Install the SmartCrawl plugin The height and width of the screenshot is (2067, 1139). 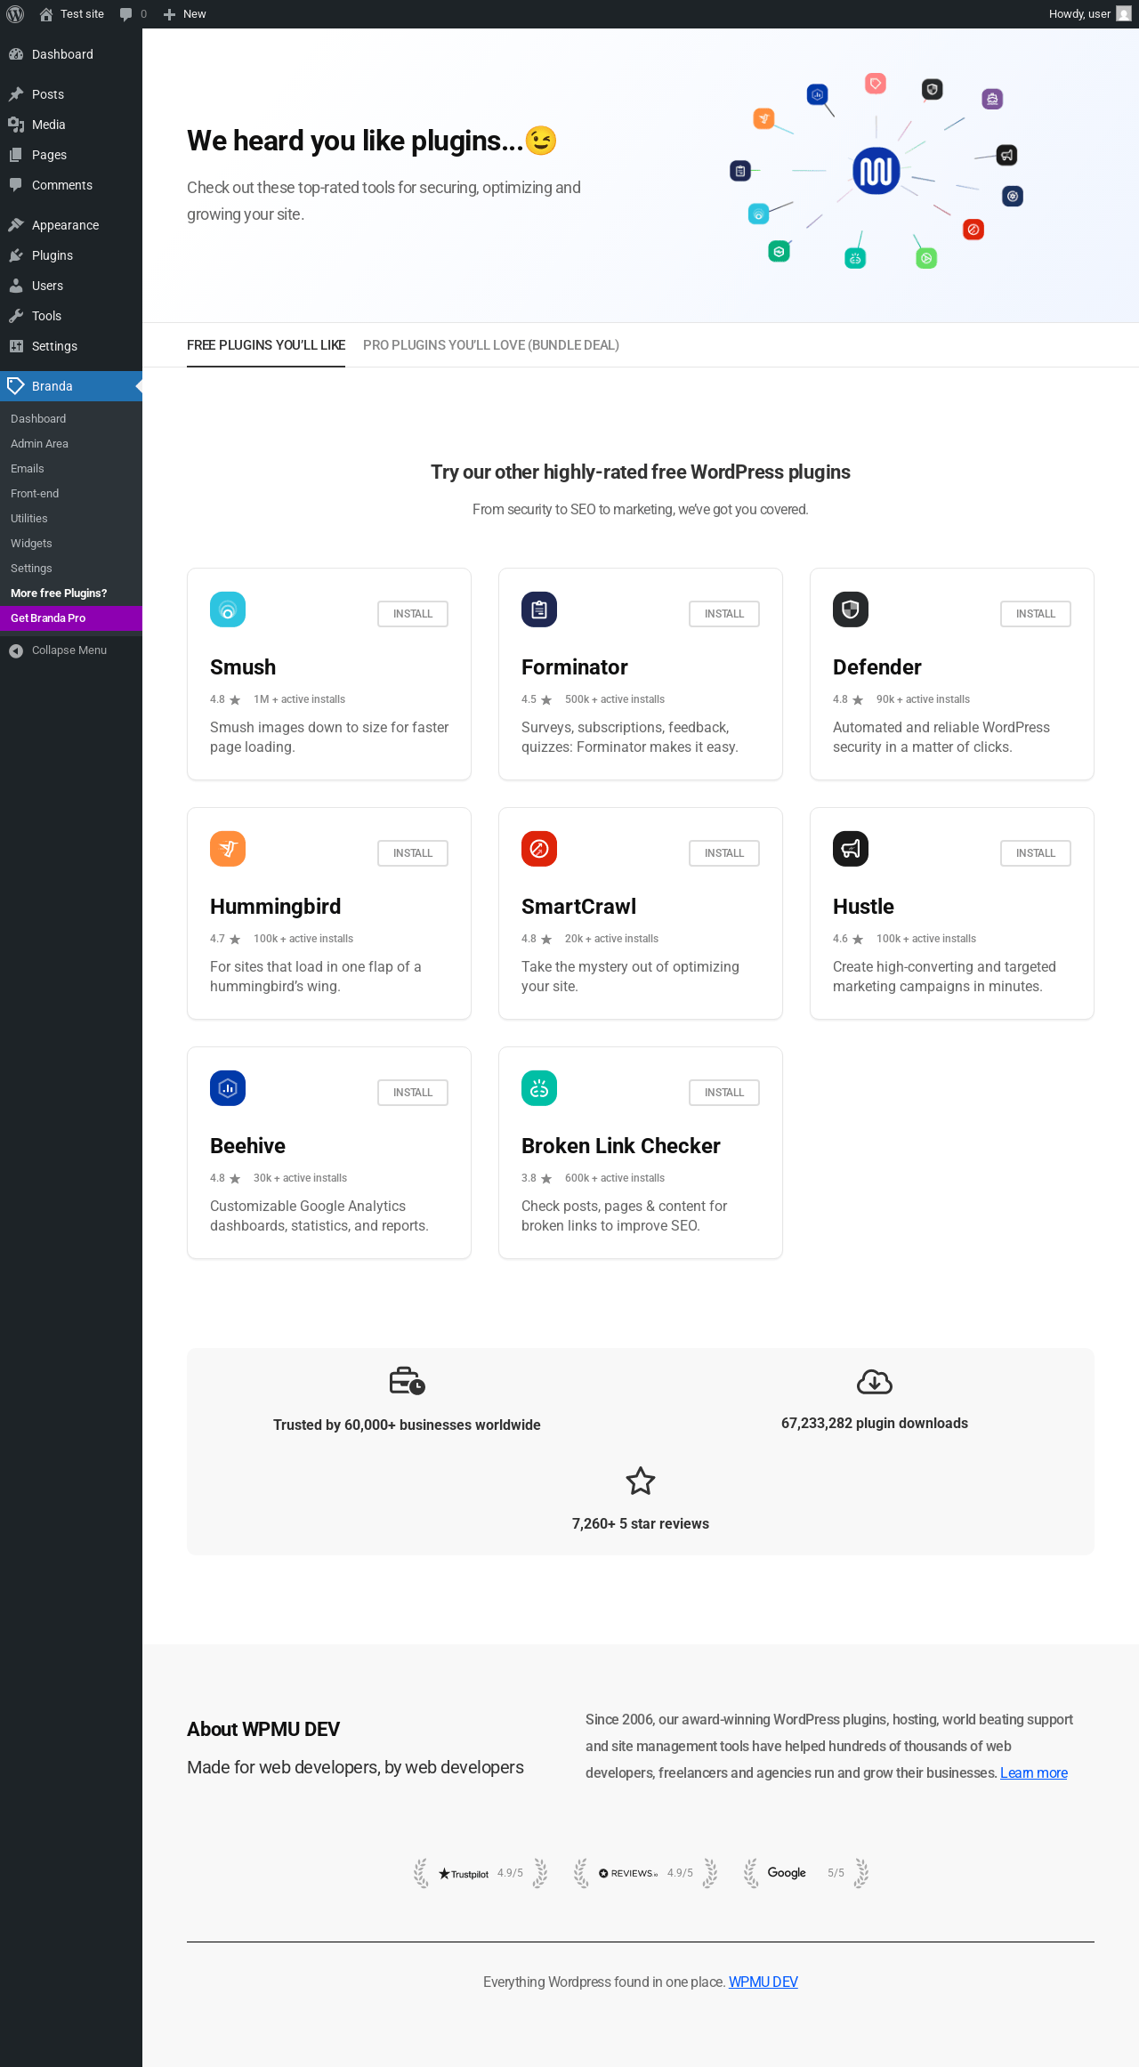pos(724,853)
